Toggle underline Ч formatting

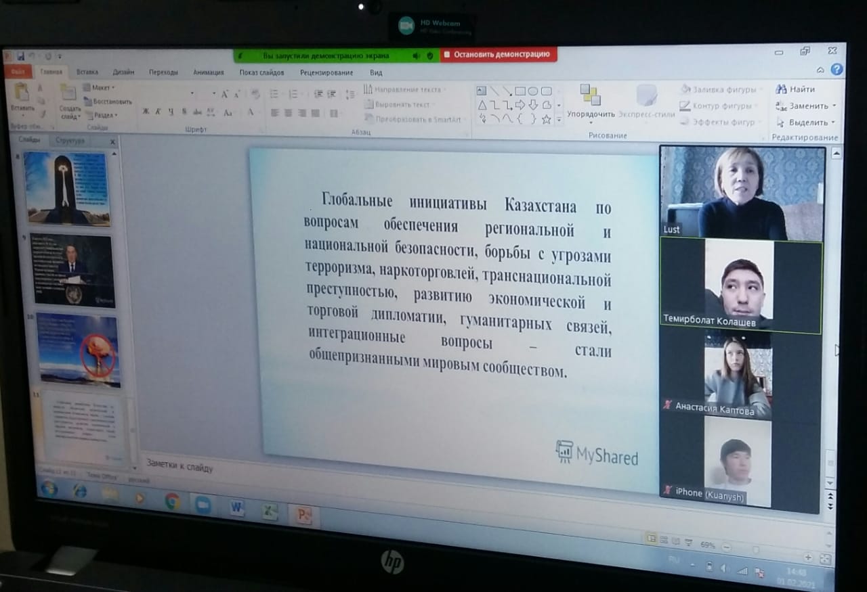[171, 112]
